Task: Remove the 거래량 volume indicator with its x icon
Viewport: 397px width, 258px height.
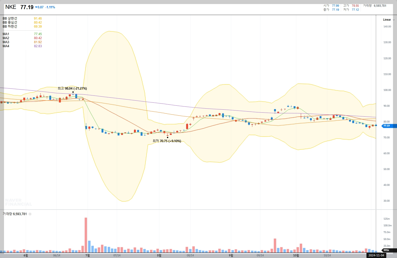Action: click(30, 214)
